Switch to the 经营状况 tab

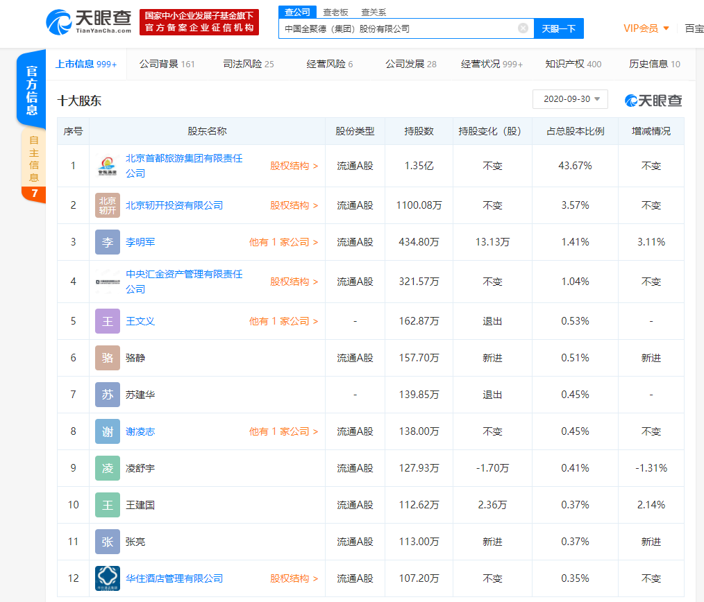tap(492, 64)
